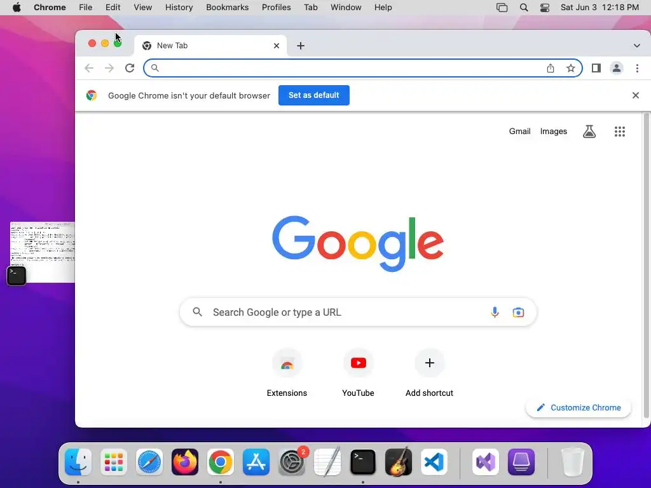Open Finder from the dock
Viewport: 651px width, 488px height.
(78, 462)
